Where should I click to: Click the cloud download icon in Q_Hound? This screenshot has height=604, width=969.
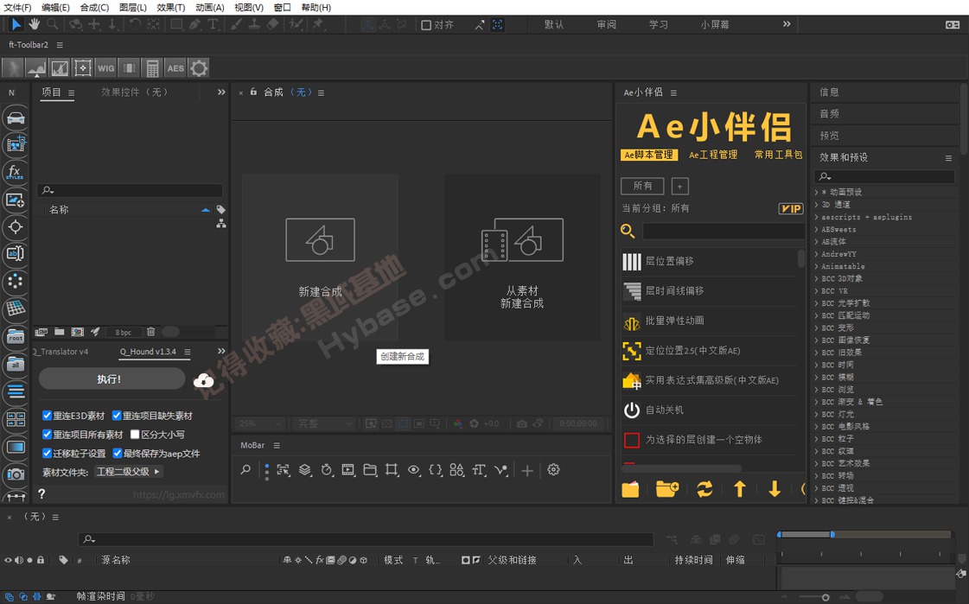(x=203, y=380)
